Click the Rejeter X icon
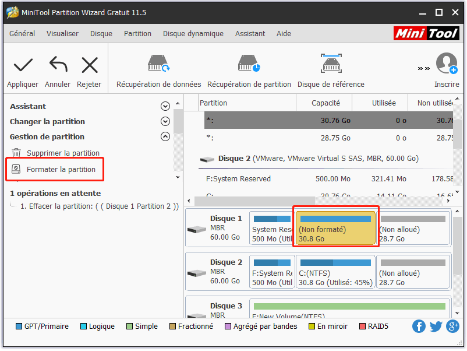The height and width of the screenshot is (351, 467). [90, 65]
